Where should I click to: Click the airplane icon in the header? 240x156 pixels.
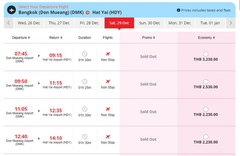tap(12, 10)
